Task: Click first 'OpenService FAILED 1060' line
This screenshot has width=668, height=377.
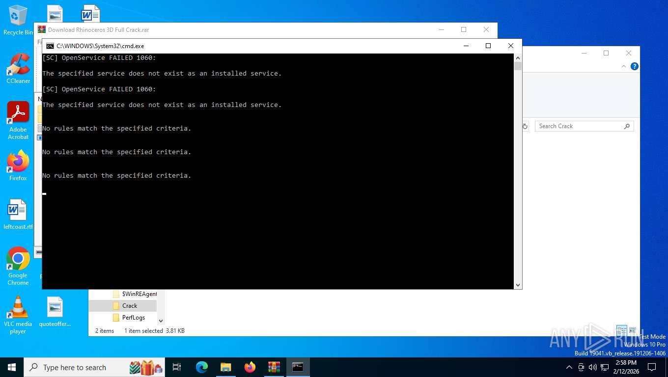Action: [x=99, y=58]
